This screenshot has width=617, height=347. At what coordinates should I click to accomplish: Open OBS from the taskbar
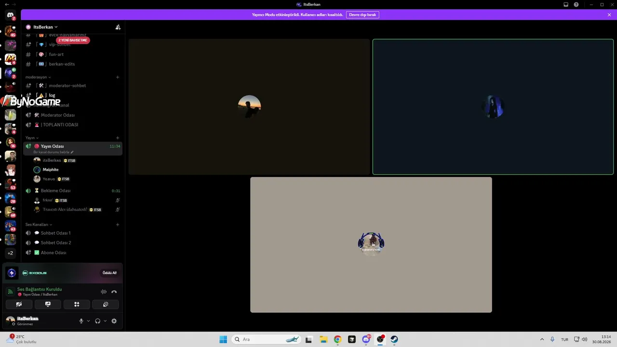click(380, 339)
